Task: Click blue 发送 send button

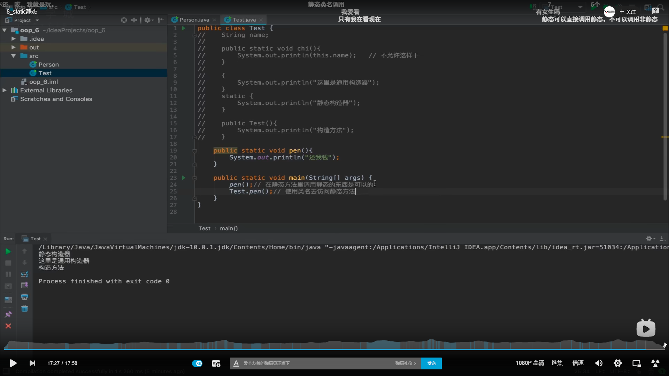Action: tap(431, 363)
